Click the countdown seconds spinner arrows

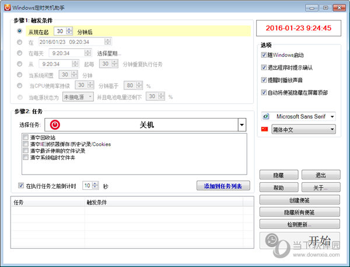[95, 185]
